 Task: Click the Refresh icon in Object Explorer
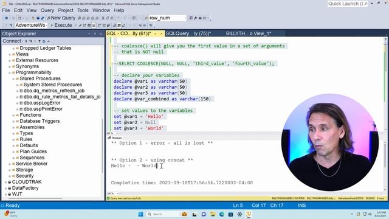click(44, 41)
